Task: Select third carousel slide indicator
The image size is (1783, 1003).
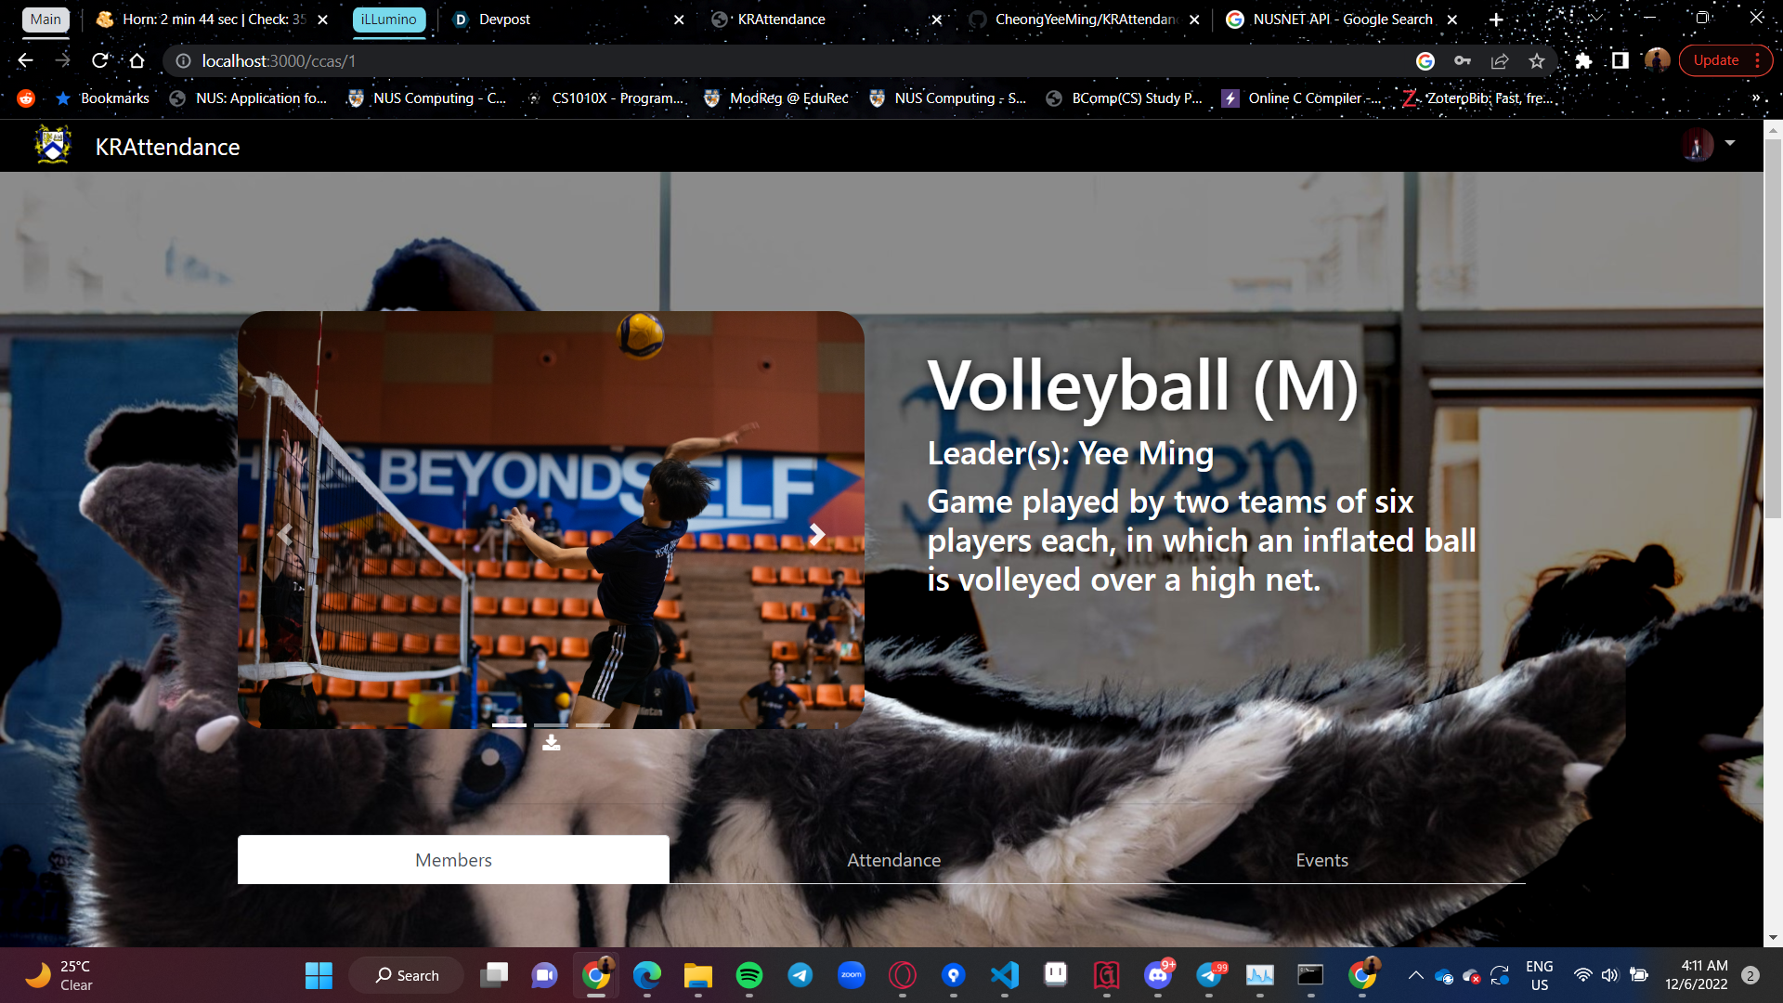Action: 592,724
